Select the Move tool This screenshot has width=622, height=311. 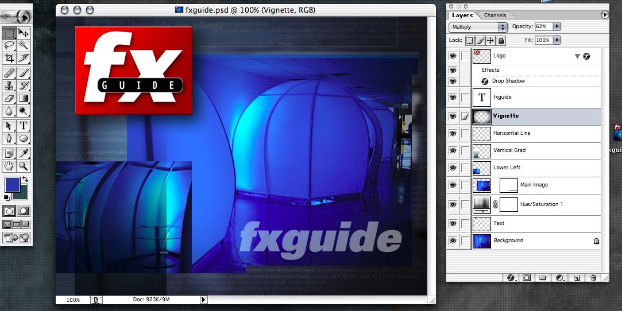24,33
